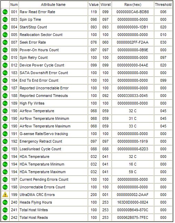The image size is (175, 223).
Task: Select status icon for Uncorrectable Errors Count
Action: click(5, 187)
